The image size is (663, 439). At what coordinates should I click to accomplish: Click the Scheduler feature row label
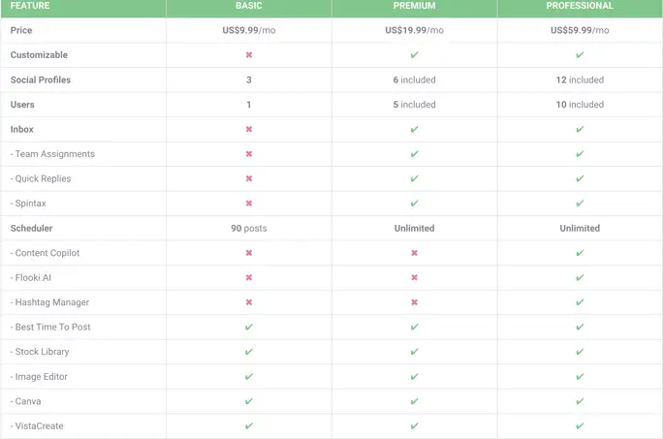(31, 228)
